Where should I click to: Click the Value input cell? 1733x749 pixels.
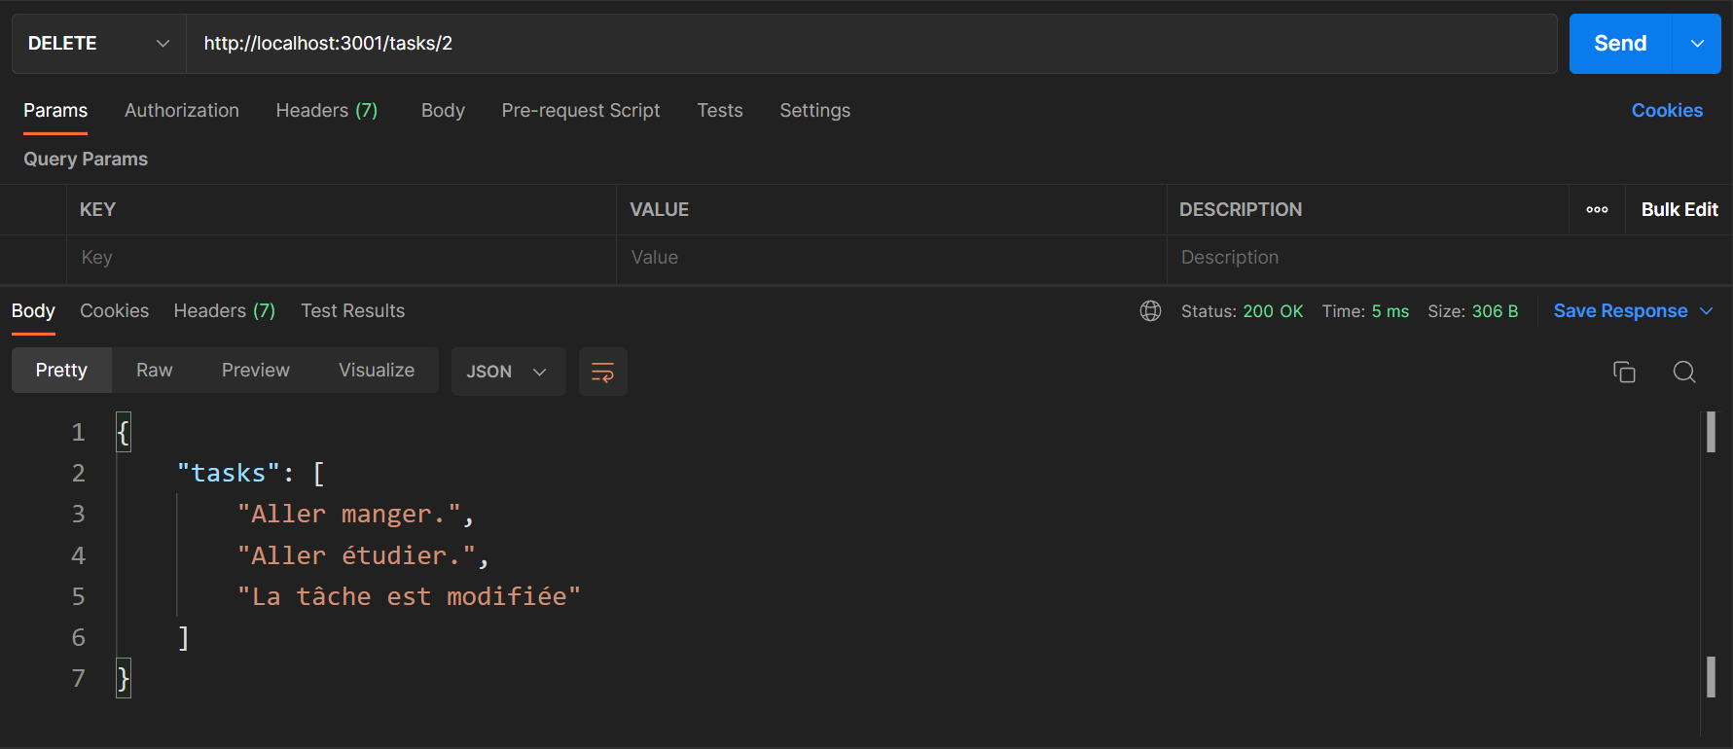891,258
